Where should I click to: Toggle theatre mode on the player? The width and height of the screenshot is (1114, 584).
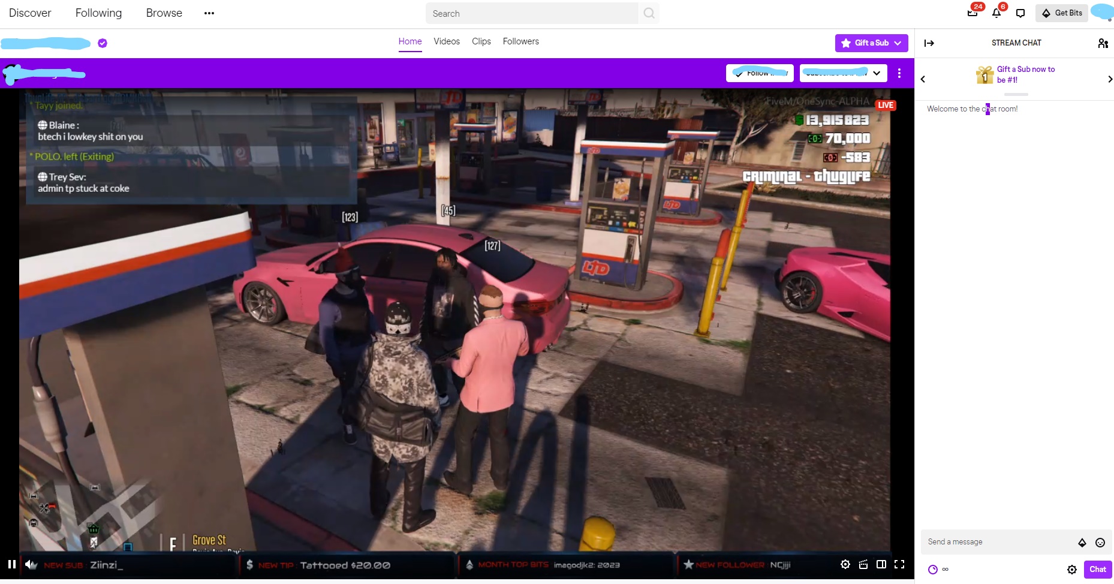[x=881, y=564]
